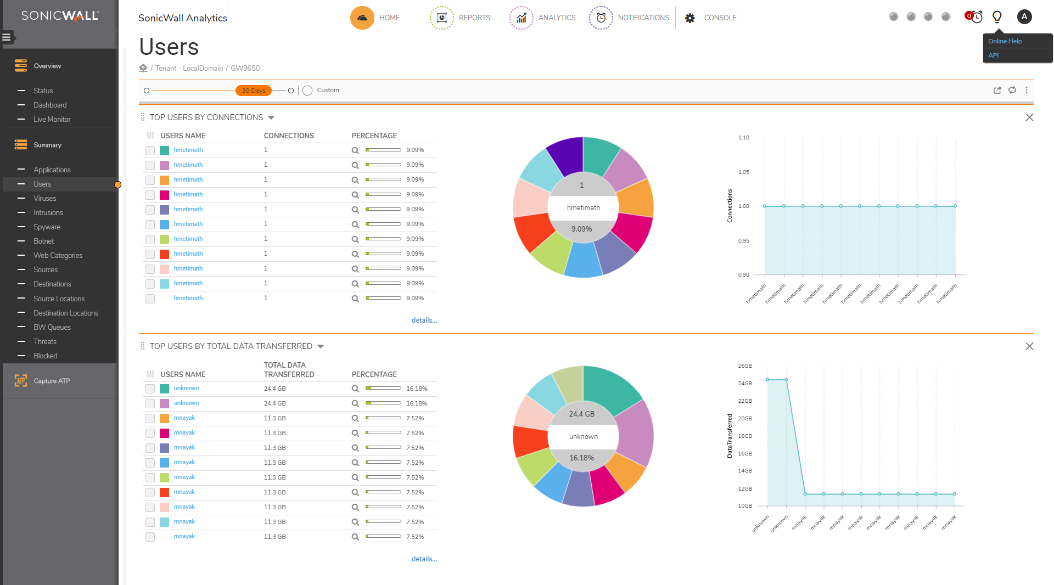Viewport: 1054px width, 585px height.
Task: Open the Console gear icon
Action: tap(690, 18)
